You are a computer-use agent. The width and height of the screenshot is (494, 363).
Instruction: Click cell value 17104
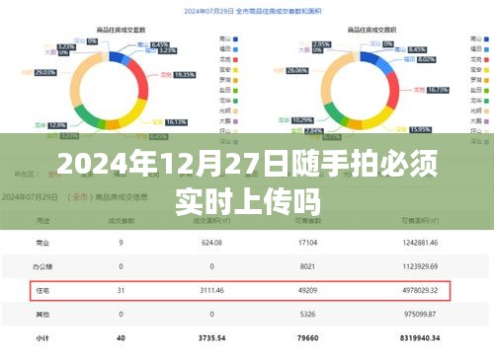pos(307,243)
